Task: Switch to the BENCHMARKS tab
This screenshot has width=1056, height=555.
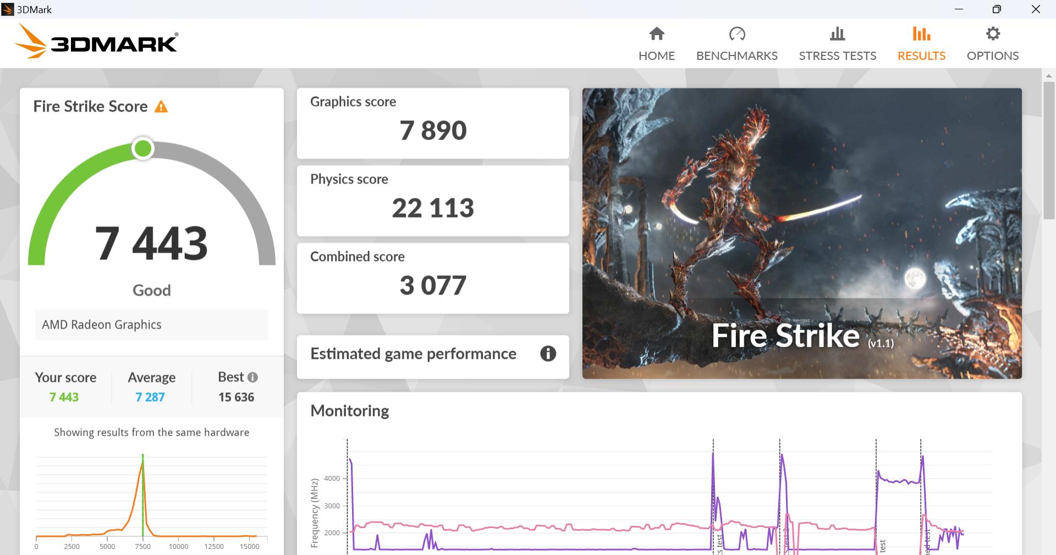Action: [736, 56]
